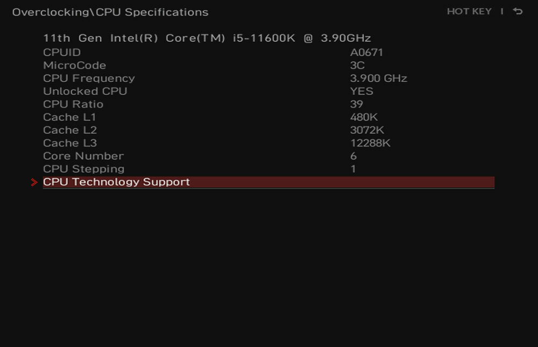Click the red arrow beside CPU Technology Support
This screenshot has width=538, height=347.
click(x=34, y=182)
